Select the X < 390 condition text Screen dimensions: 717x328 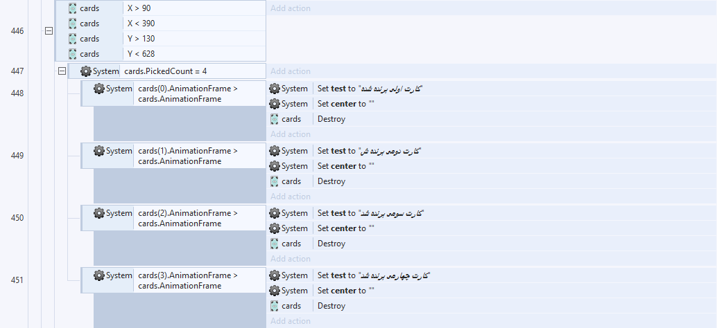(x=141, y=24)
